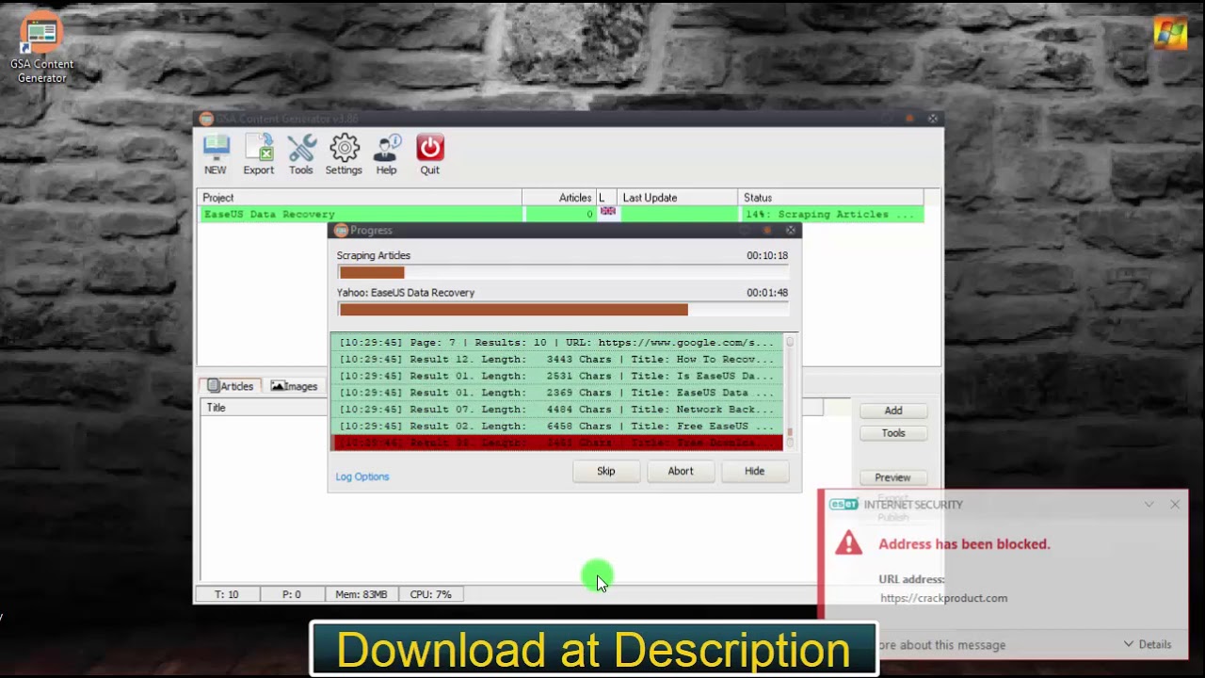Image resolution: width=1205 pixels, height=678 pixels.
Task: Select log line 'Result 07' Network Back
Action: (x=558, y=410)
